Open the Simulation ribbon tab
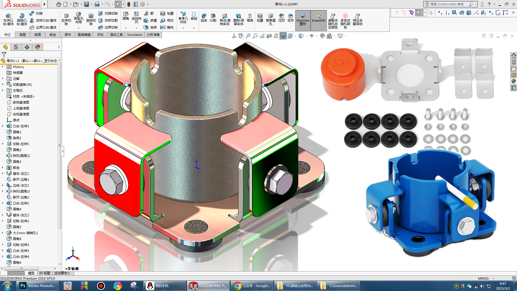517x291 pixels. click(134, 35)
